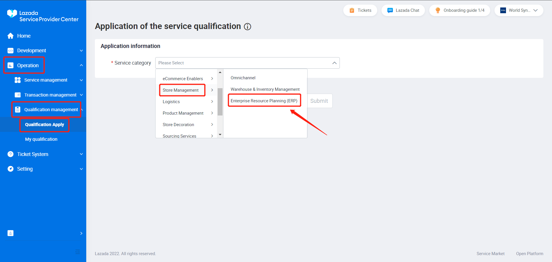Click the account icon at sidebar bottom

tap(11, 233)
